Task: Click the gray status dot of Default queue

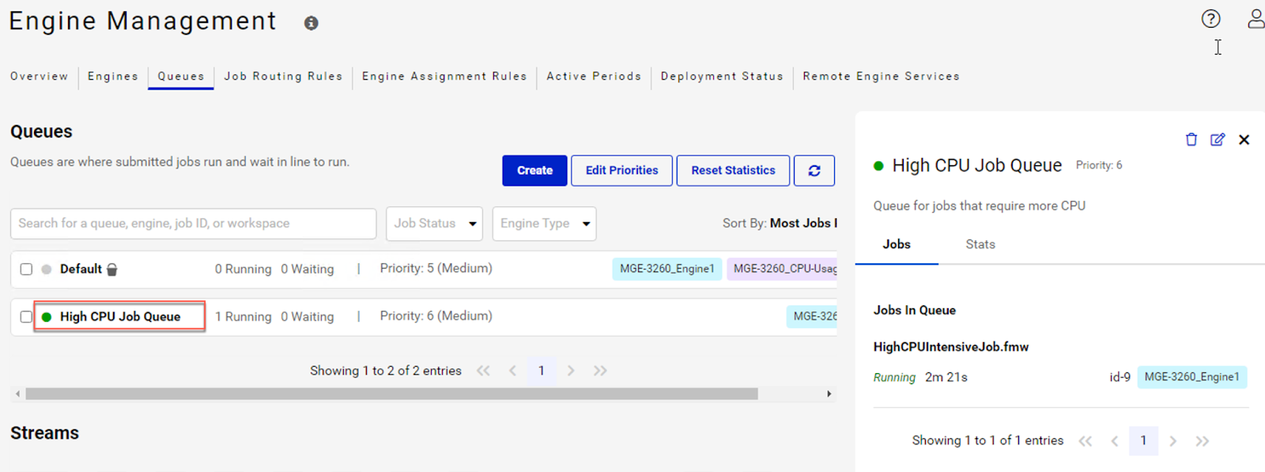Action: 47,270
